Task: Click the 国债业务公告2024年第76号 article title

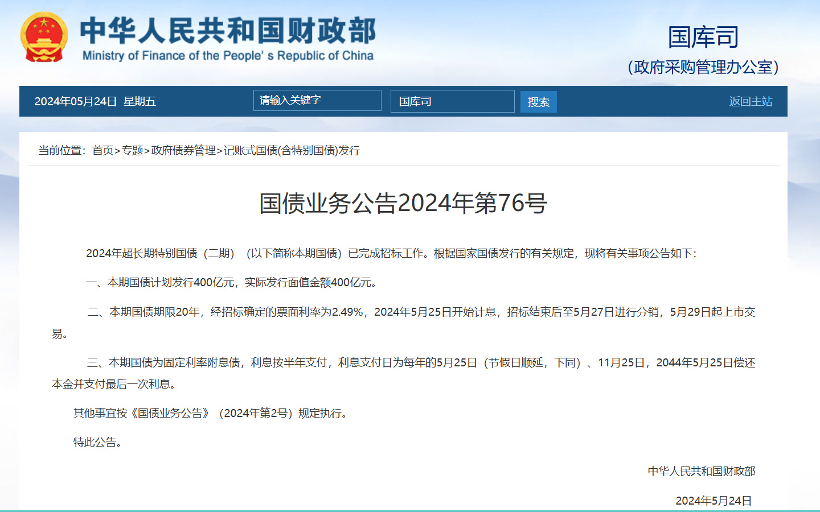Action: click(403, 203)
